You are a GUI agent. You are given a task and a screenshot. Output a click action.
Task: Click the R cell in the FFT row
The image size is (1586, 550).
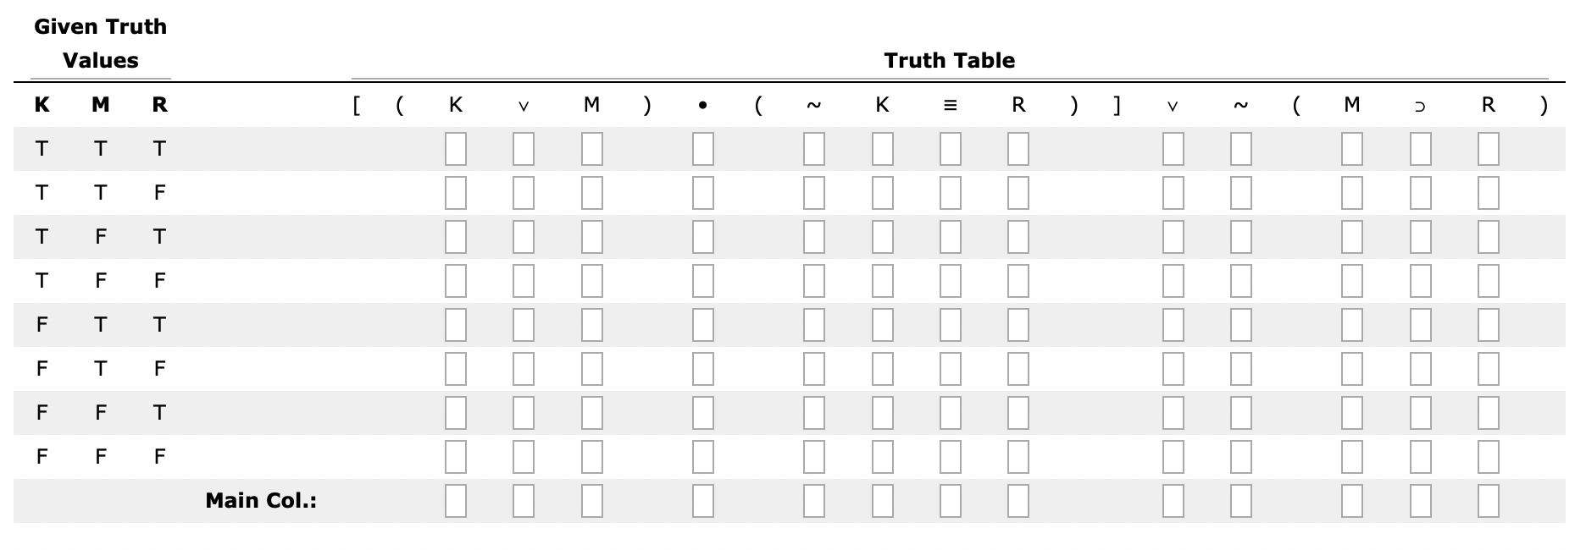pyautogui.click(x=1017, y=412)
